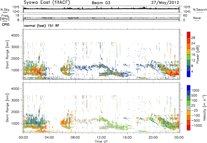Click the gray band of Velocity color bar
The height and width of the screenshot is (143, 207).
click(x=189, y=108)
